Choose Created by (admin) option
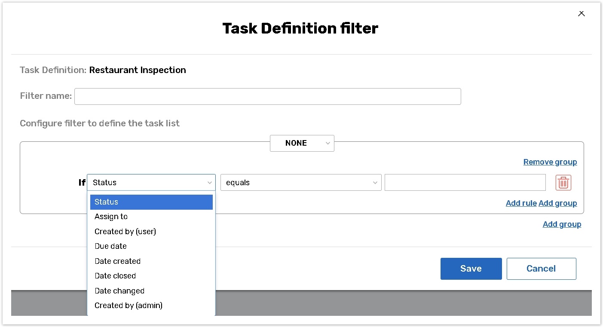This screenshot has height=327, width=603. click(129, 306)
